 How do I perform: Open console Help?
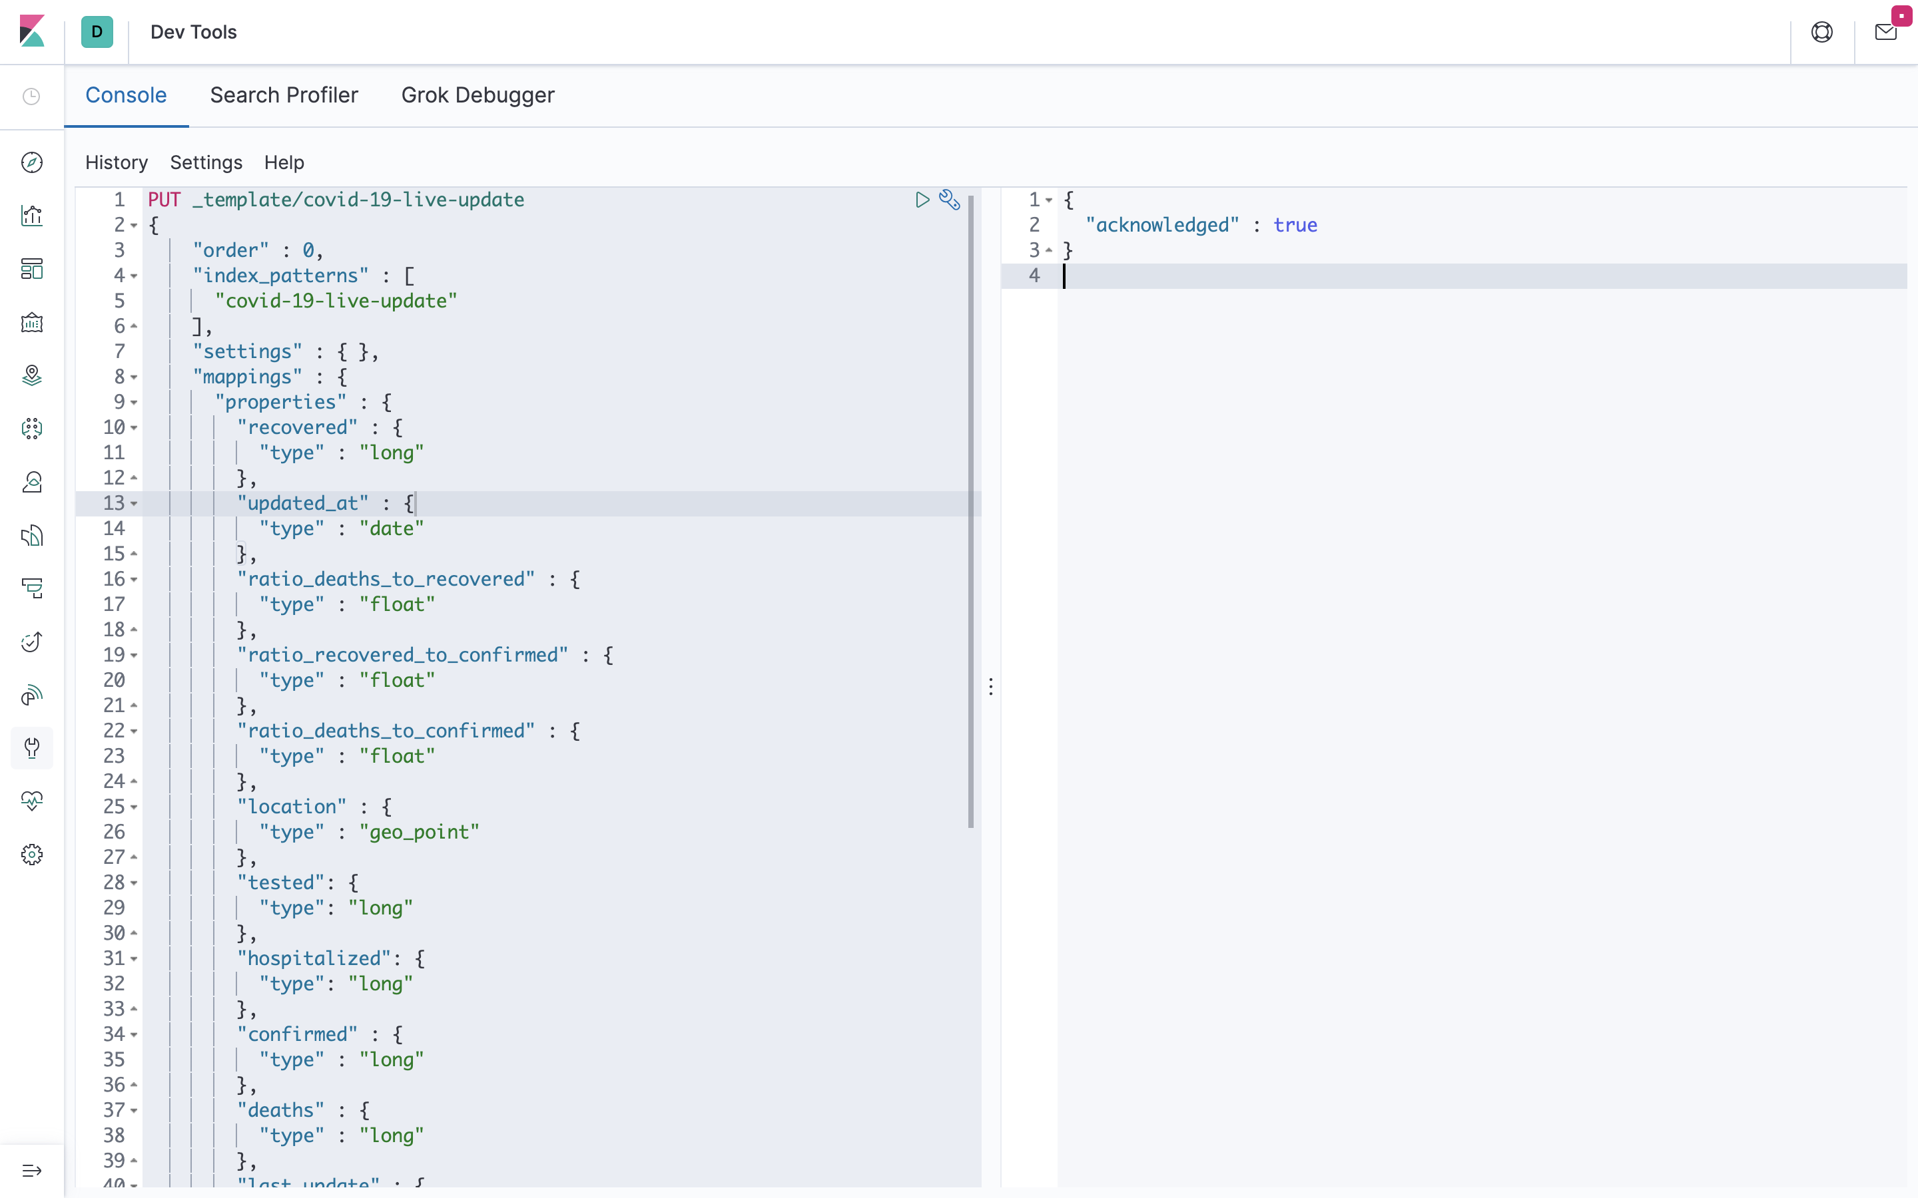284,162
